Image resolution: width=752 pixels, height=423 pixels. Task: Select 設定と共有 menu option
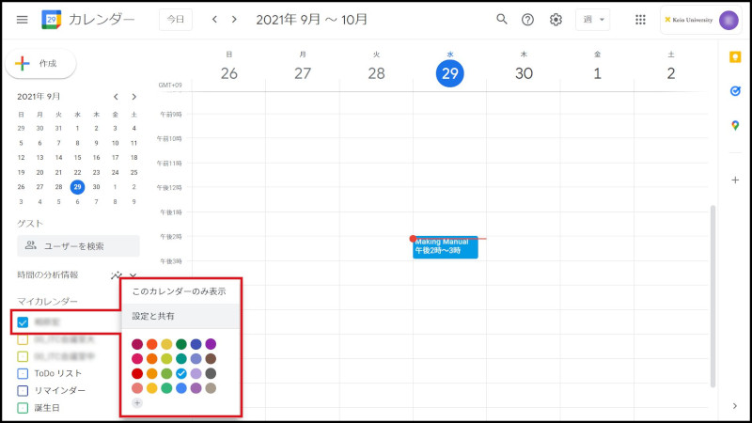[x=153, y=317]
